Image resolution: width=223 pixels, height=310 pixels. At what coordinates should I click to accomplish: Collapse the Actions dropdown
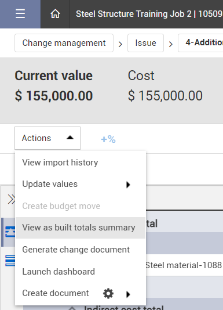point(47,138)
